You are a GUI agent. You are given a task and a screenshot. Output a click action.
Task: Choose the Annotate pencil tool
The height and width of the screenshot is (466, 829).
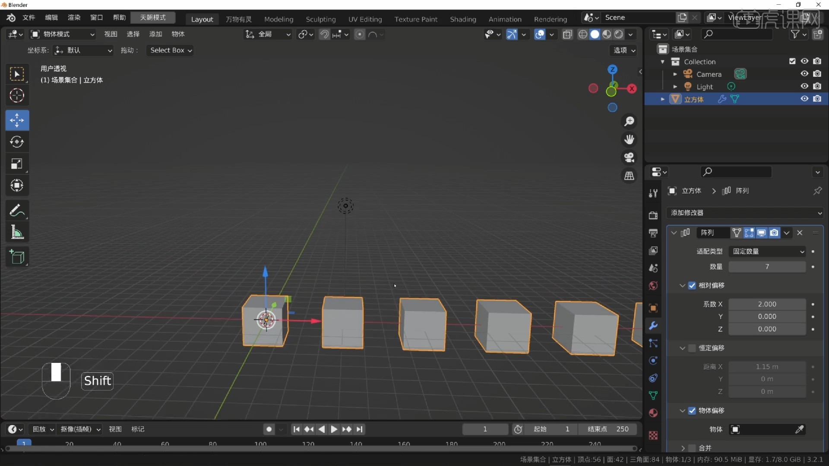17,211
